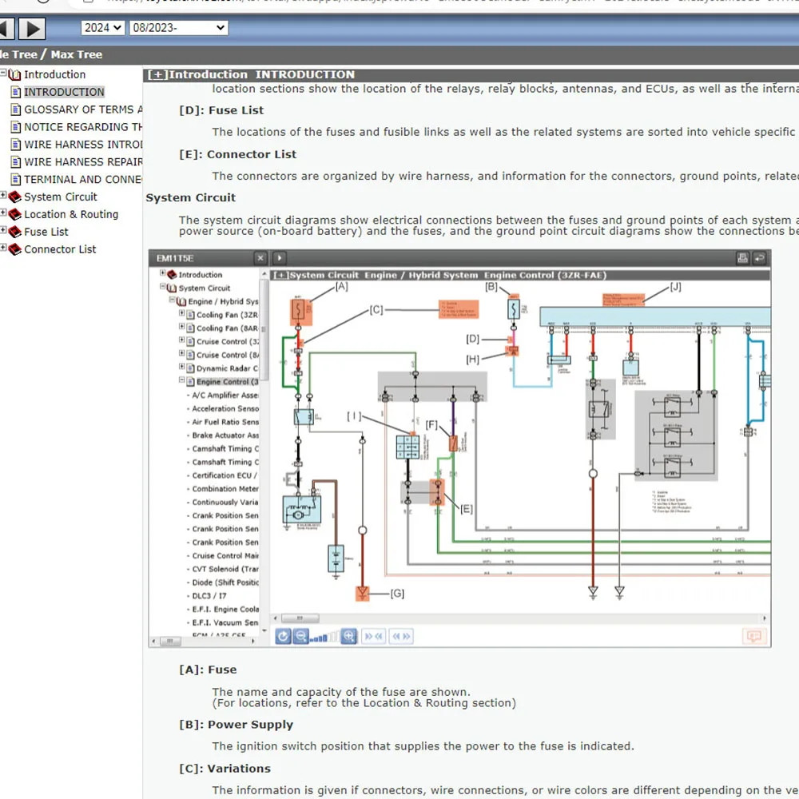Expand the Fuse List tree node
This screenshot has height=799, width=799.
[x=4, y=232]
